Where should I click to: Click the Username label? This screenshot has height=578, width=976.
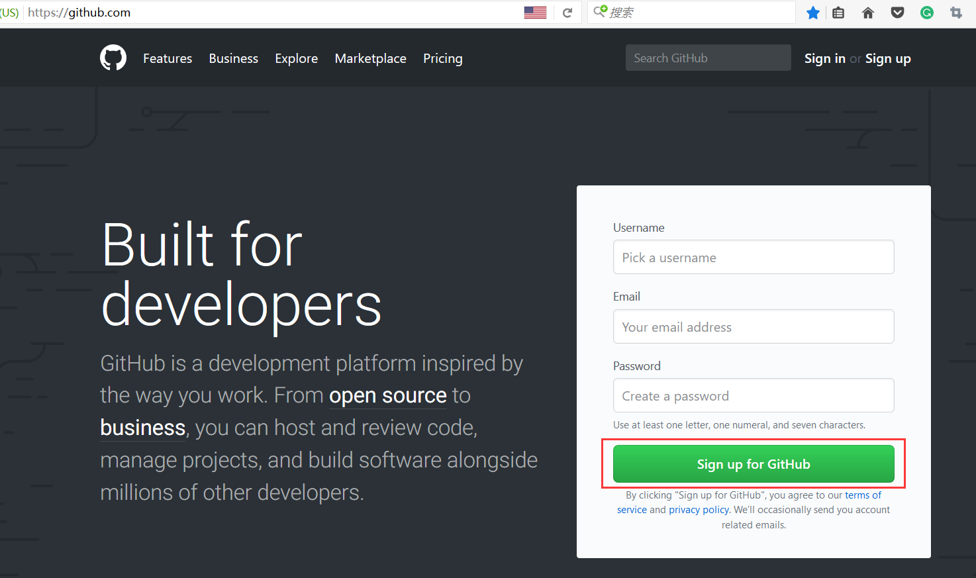click(x=638, y=228)
